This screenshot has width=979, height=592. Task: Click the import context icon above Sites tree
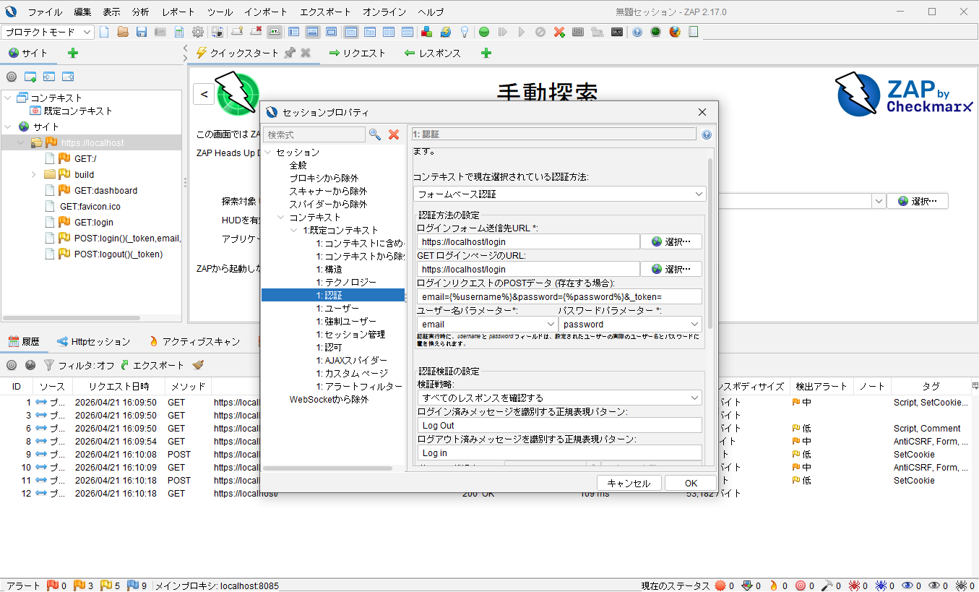(x=49, y=77)
